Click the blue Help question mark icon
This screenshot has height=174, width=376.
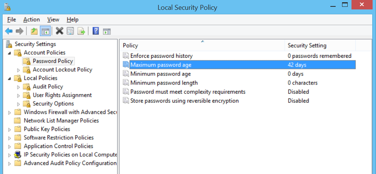(x=96, y=31)
